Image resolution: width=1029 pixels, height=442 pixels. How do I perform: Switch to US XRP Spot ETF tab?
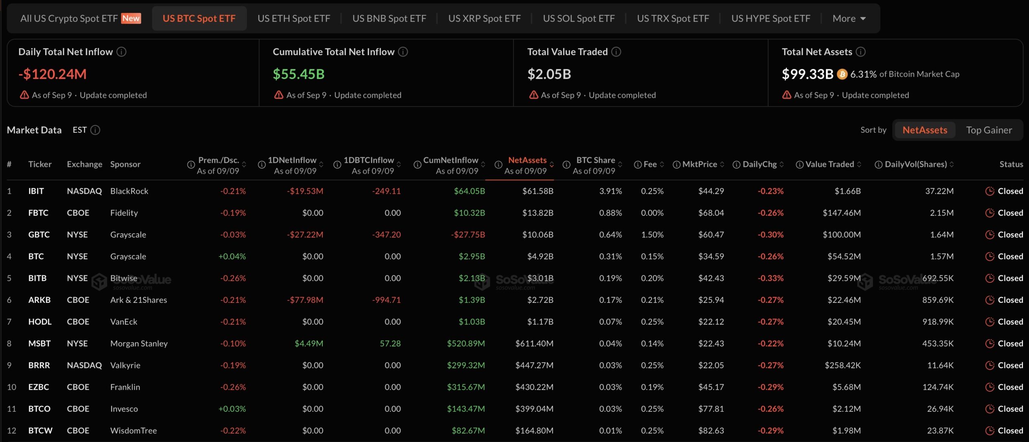tap(484, 19)
